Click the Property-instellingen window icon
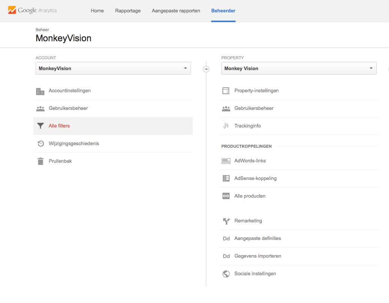The height and width of the screenshot is (303, 389). click(x=226, y=91)
